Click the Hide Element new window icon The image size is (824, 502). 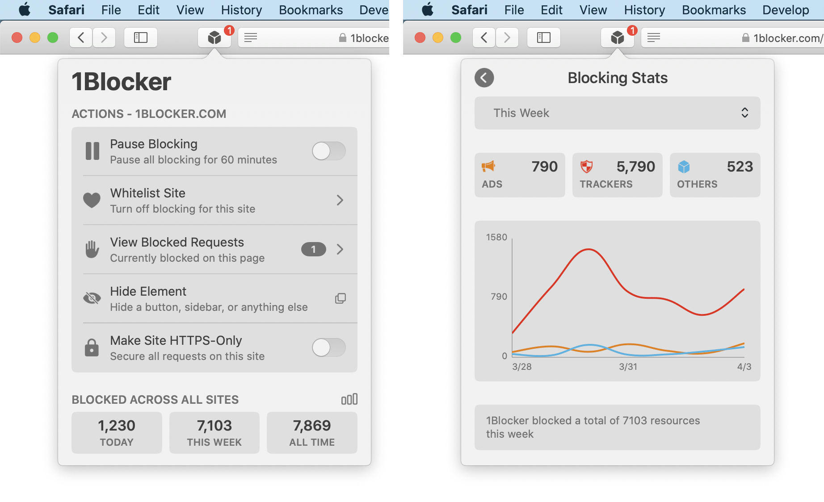(341, 298)
